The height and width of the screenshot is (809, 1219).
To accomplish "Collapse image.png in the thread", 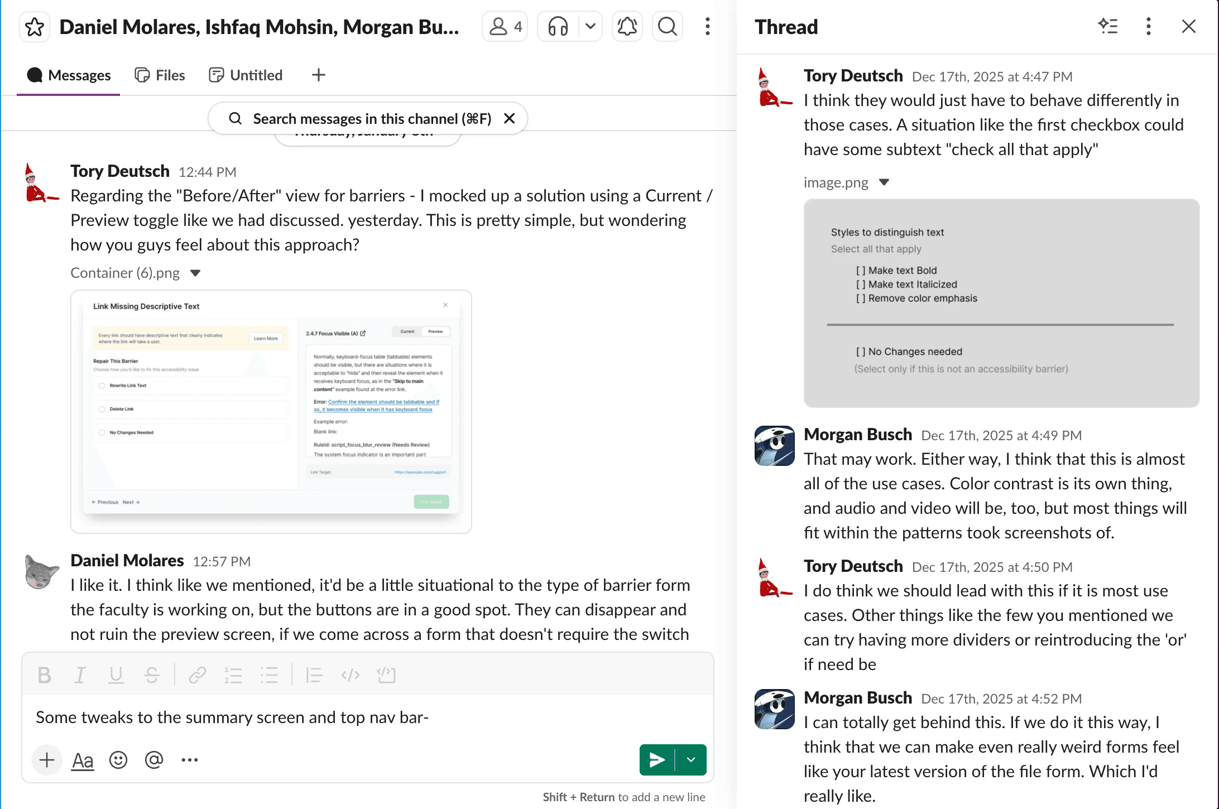I will (x=884, y=182).
